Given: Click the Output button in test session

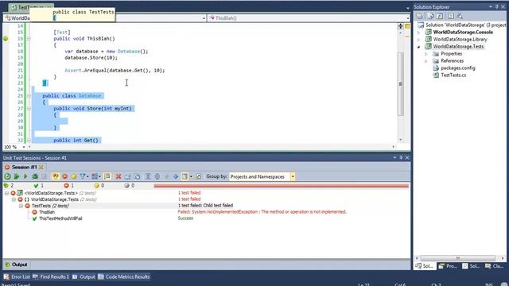Looking at the screenshot, I should pos(16,265).
